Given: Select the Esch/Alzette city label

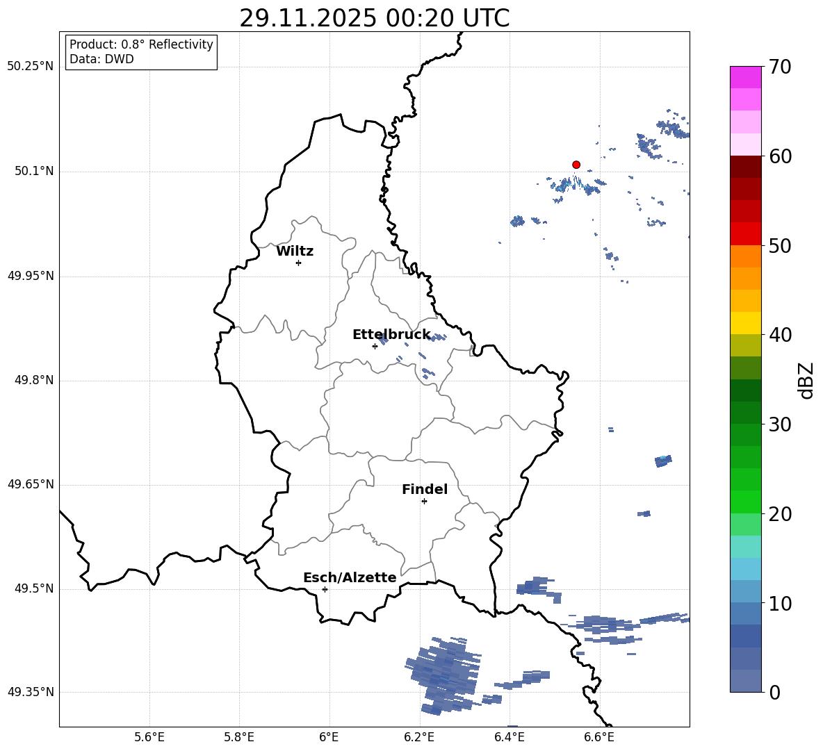Looking at the screenshot, I should [350, 577].
